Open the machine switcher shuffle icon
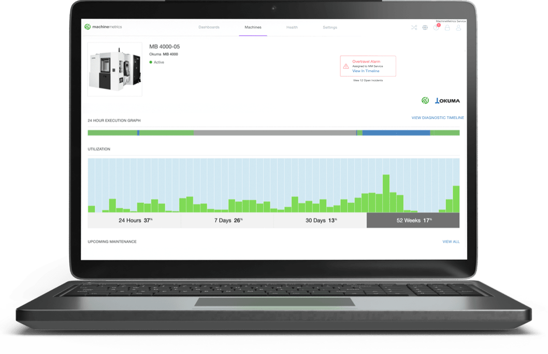548x354 pixels. tap(414, 27)
